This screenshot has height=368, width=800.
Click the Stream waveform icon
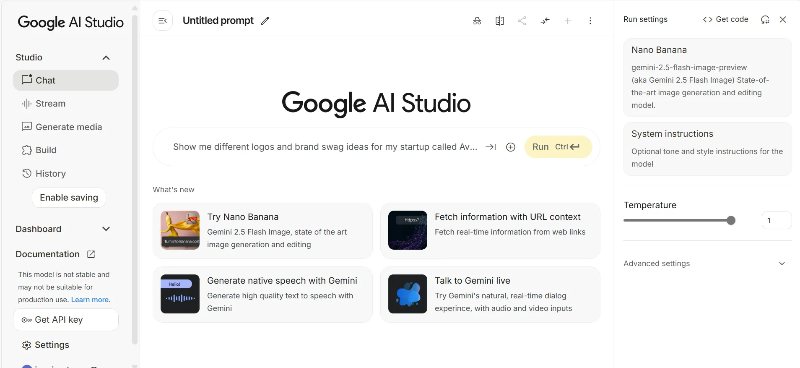pyautogui.click(x=27, y=103)
